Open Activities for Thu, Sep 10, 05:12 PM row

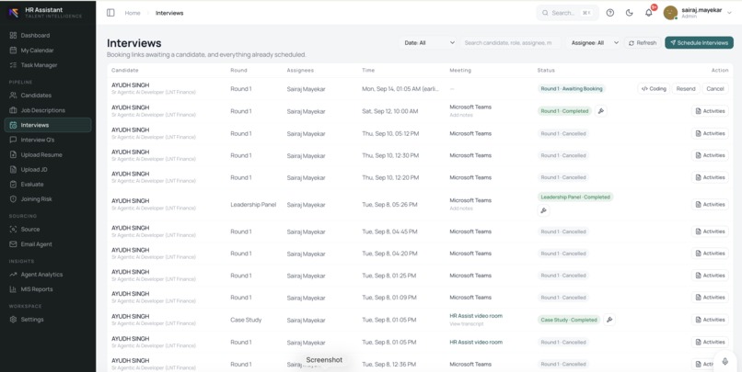pyautogui.click(x=710, y=133)
